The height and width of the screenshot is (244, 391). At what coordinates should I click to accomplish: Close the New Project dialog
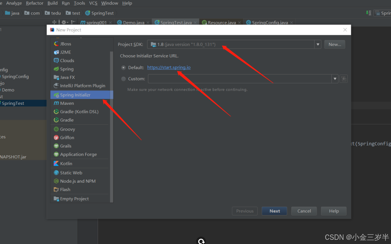[345, 30]
